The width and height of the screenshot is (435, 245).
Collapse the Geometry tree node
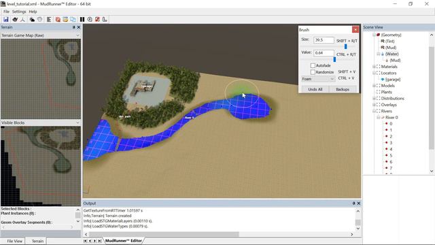coord(374,35)
